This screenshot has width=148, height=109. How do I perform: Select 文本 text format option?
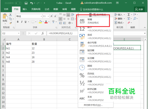[96, 98]
